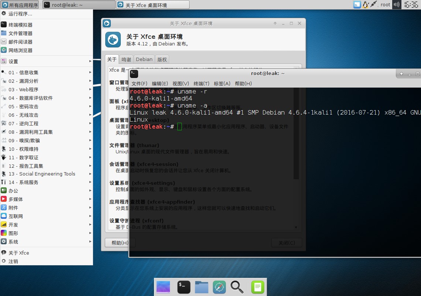Expand the 设置 submenu
Image resolution: width=421 pixels, height=296 pixels.
coord(47,61)
